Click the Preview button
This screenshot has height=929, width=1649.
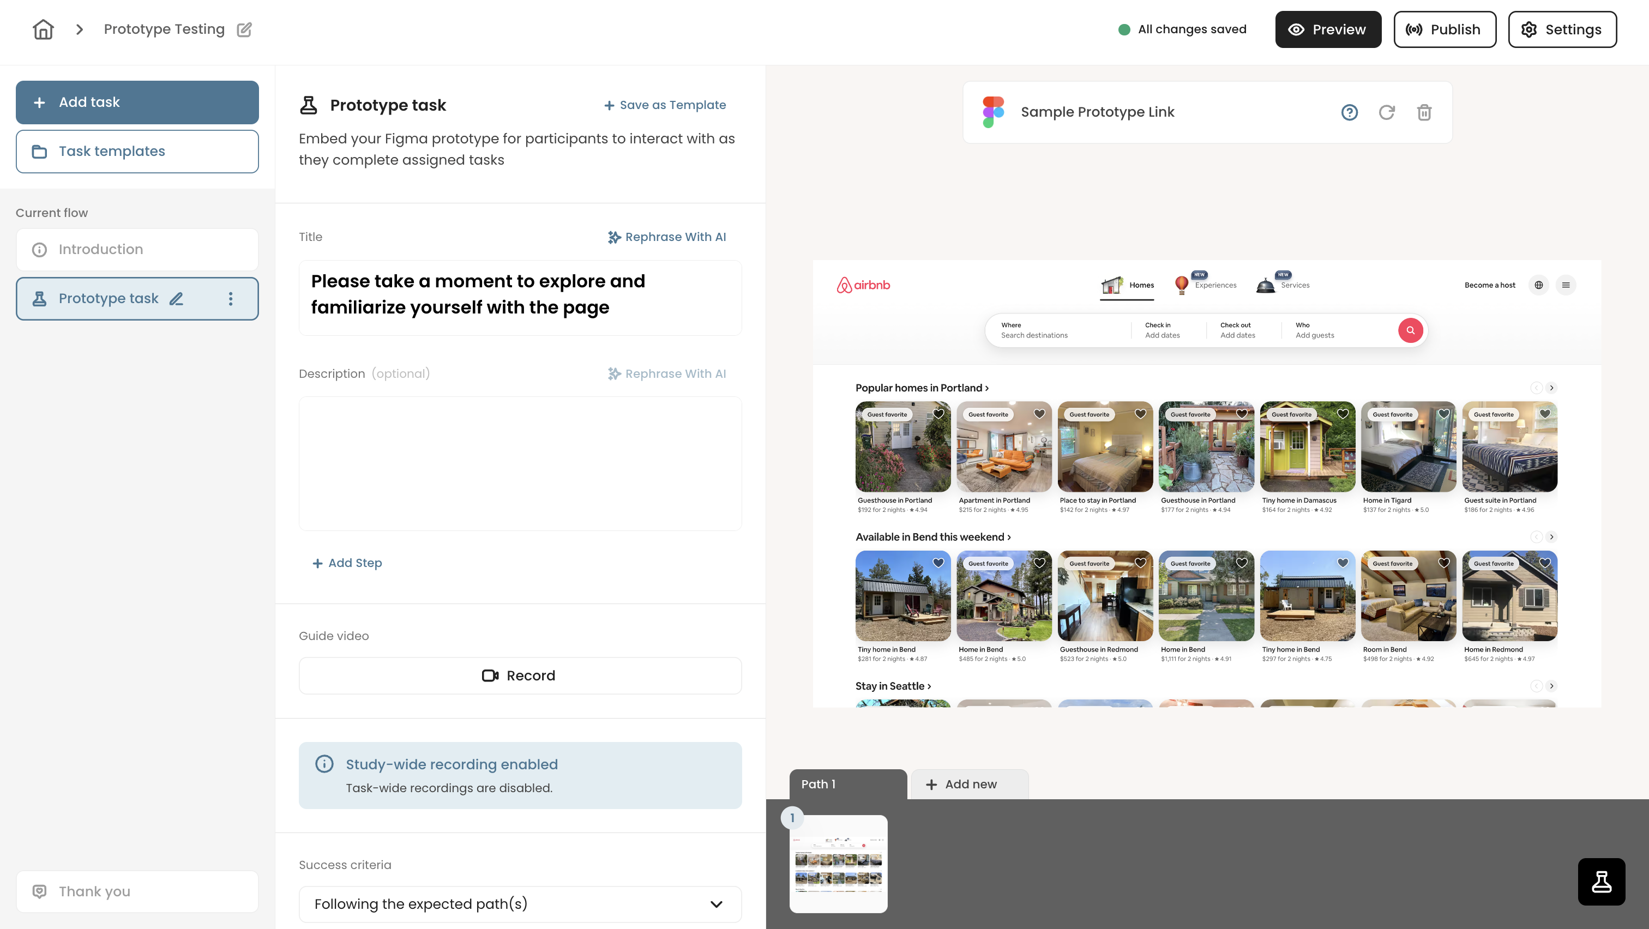point(1328,29)
